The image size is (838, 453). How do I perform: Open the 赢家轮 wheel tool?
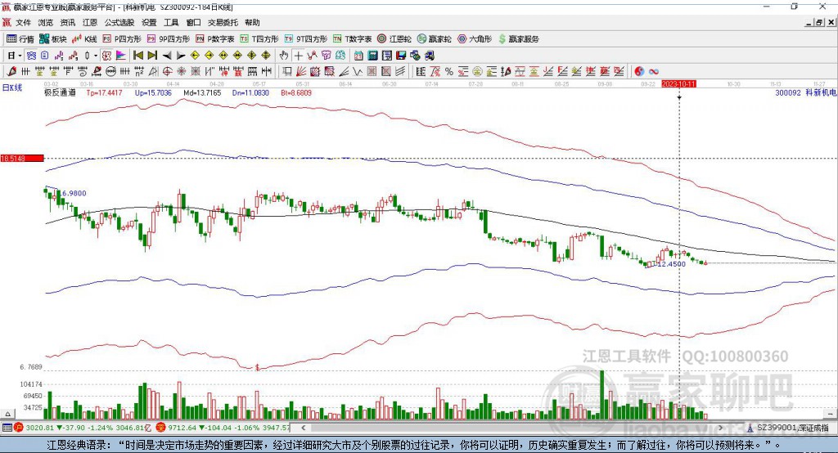(435, 39)
